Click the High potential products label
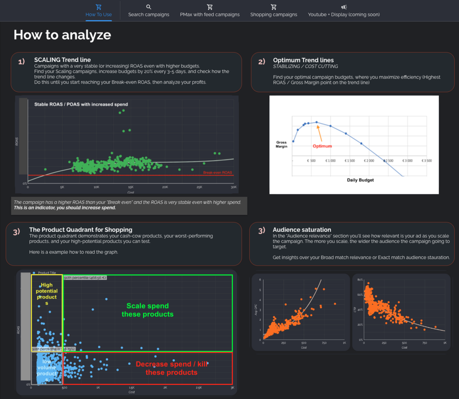The width and height of the screenshot is (459, 399). [x=47, y=294]
